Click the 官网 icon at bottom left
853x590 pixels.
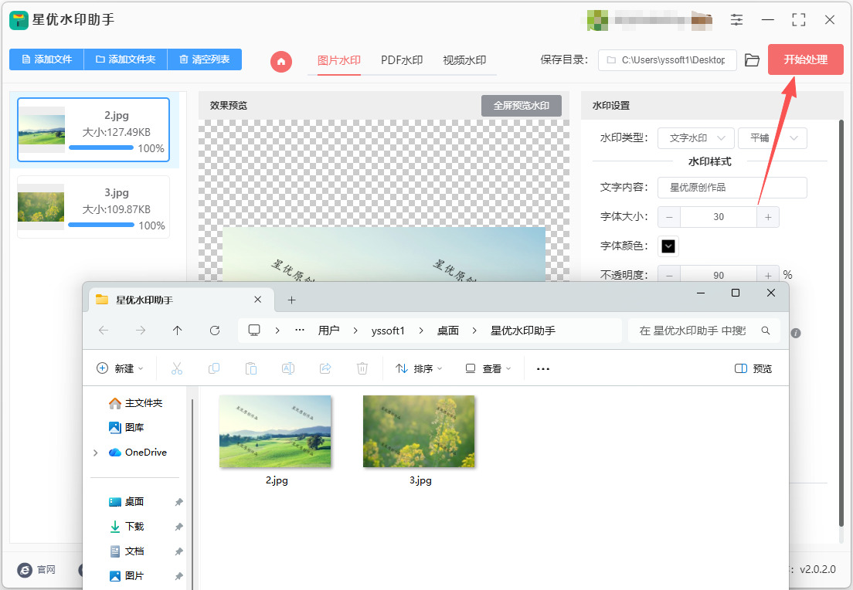25,569
